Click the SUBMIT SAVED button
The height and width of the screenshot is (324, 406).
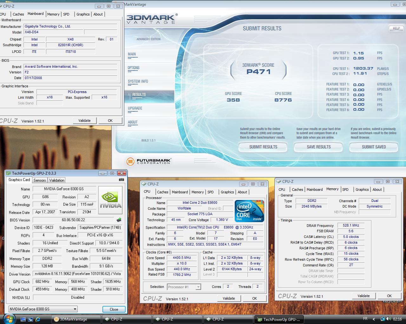pos(374,147)
